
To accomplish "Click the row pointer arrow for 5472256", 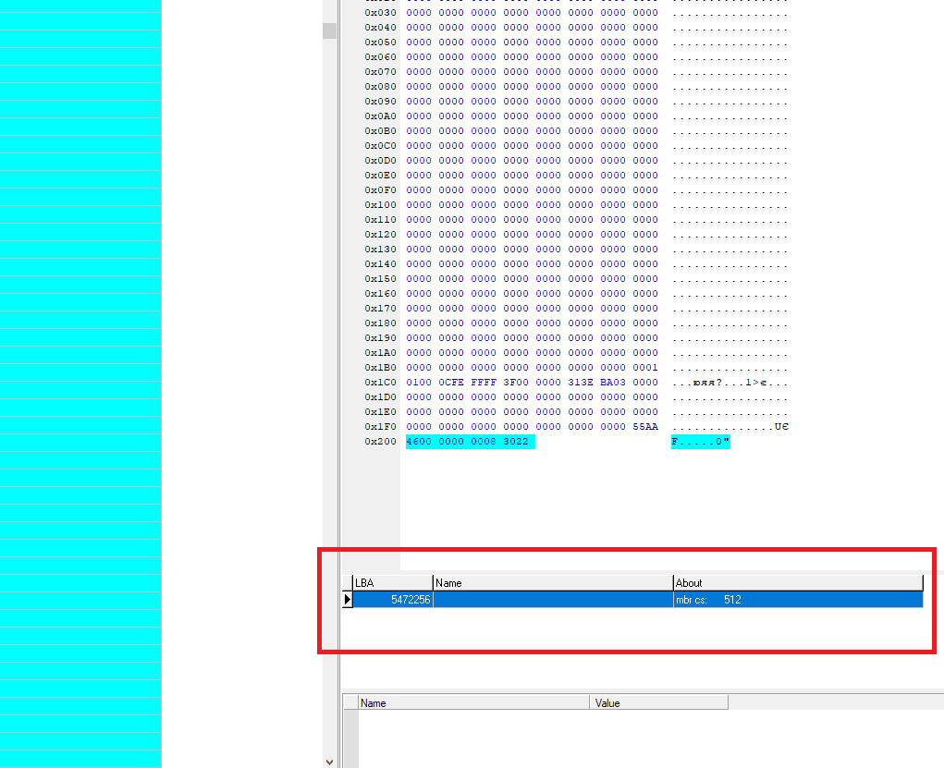I will tap(348, 600).
